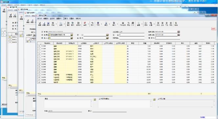Click the Import toolbar icon
The height and width of the screenshot is (119, 218).
pos(92,24)
